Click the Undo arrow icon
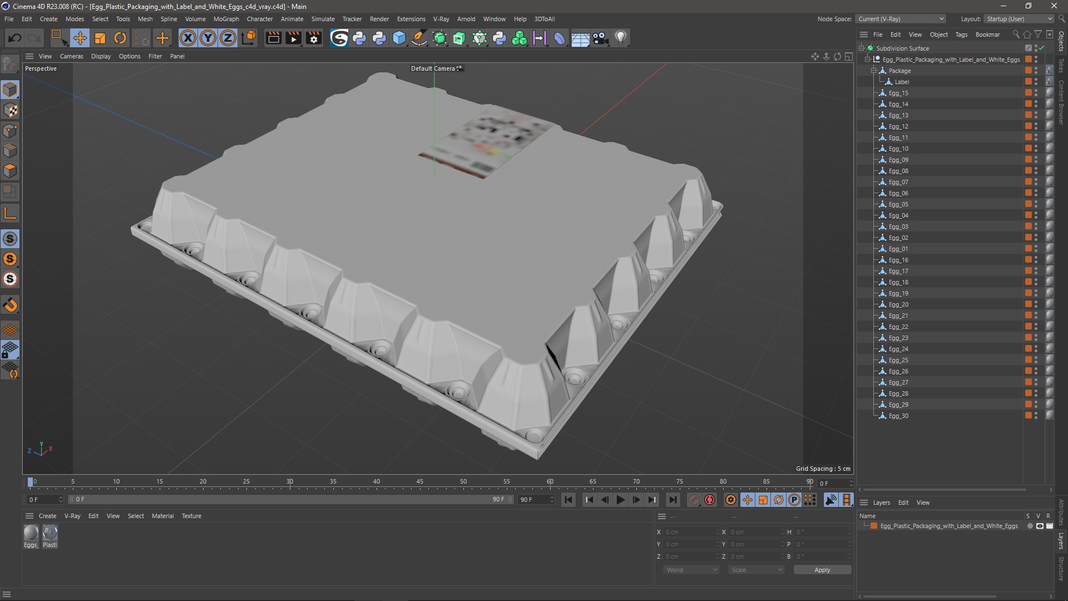This screenshot has height=601, width=1068. 15,38
